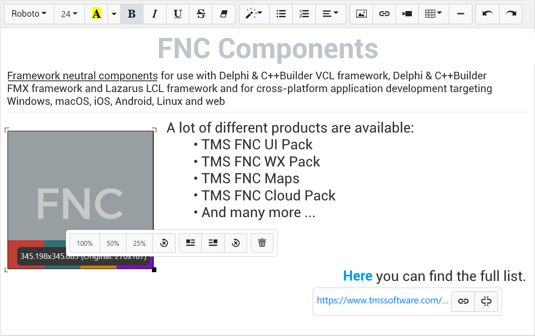Insert a horizontal rule

click(x=460, y=14)
